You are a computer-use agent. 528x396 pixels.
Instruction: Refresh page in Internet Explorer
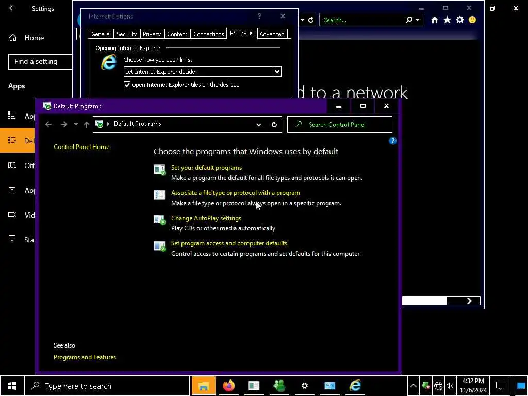pyautogui.click(x=311, y=20)
